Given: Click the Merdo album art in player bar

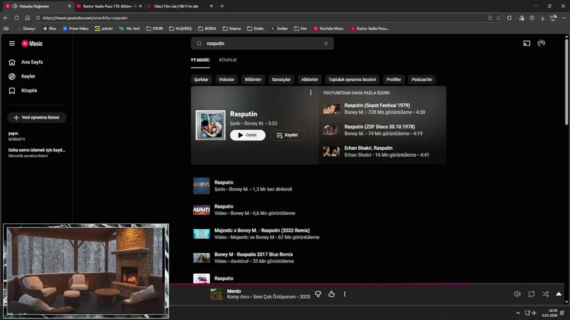Looking at the screenshot, I should tap(216, 294).
